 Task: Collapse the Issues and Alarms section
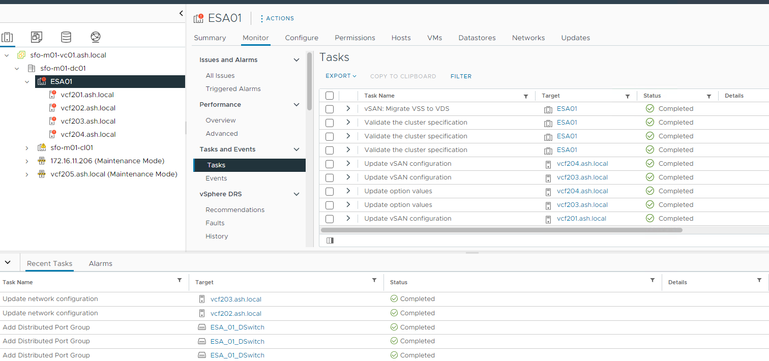[x=297, y=59]
